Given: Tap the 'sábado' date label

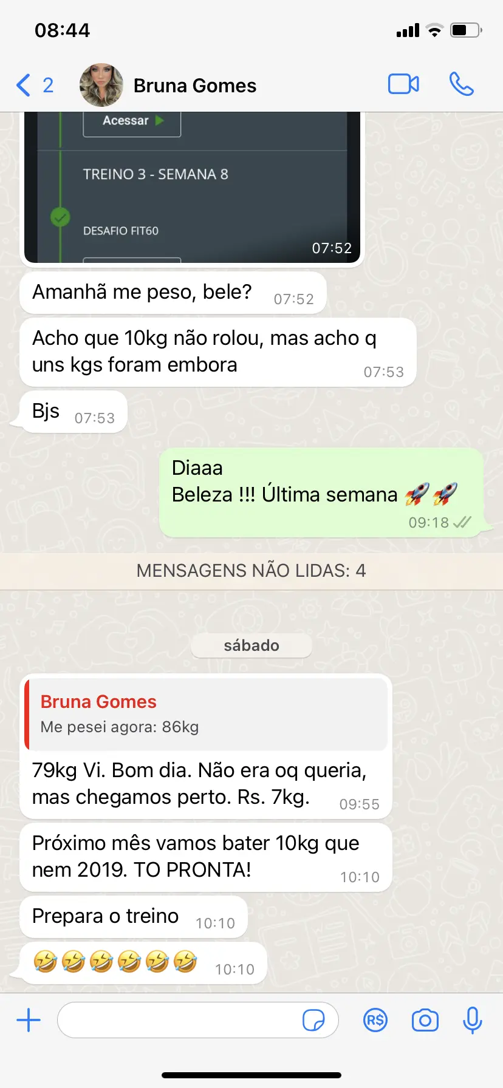Looking at the screenshot, I should tap(251, 645).
